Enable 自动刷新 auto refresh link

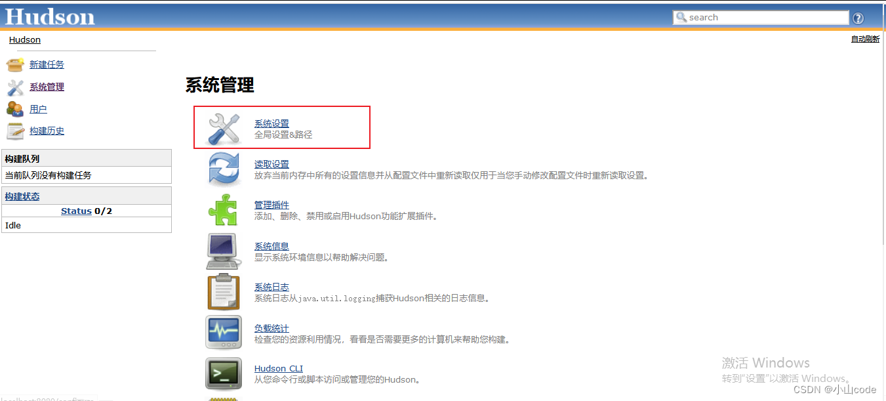tap(865, 39)
